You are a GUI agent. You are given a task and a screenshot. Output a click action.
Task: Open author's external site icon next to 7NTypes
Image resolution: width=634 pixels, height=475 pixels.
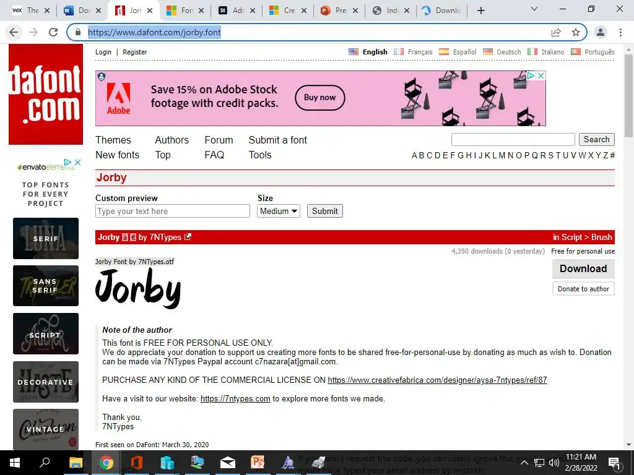click(188, 237)
